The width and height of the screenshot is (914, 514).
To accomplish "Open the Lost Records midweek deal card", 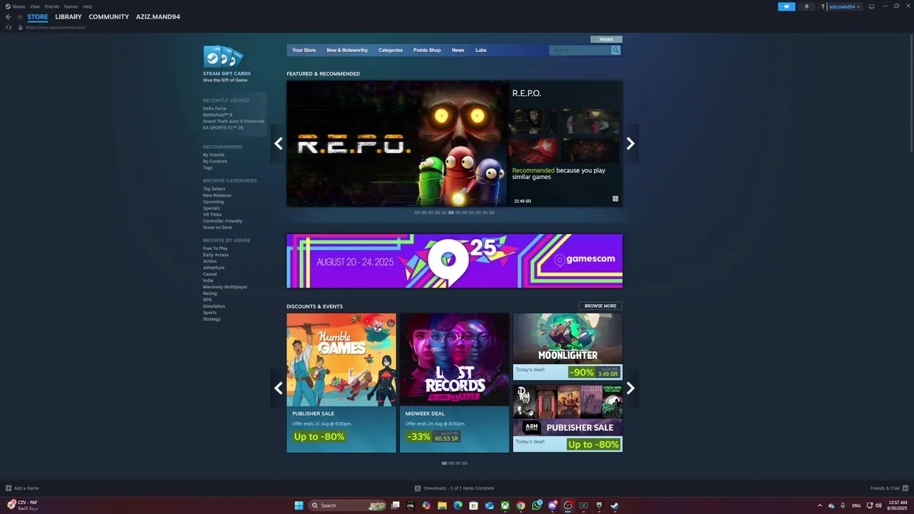I will coord(454,383).
